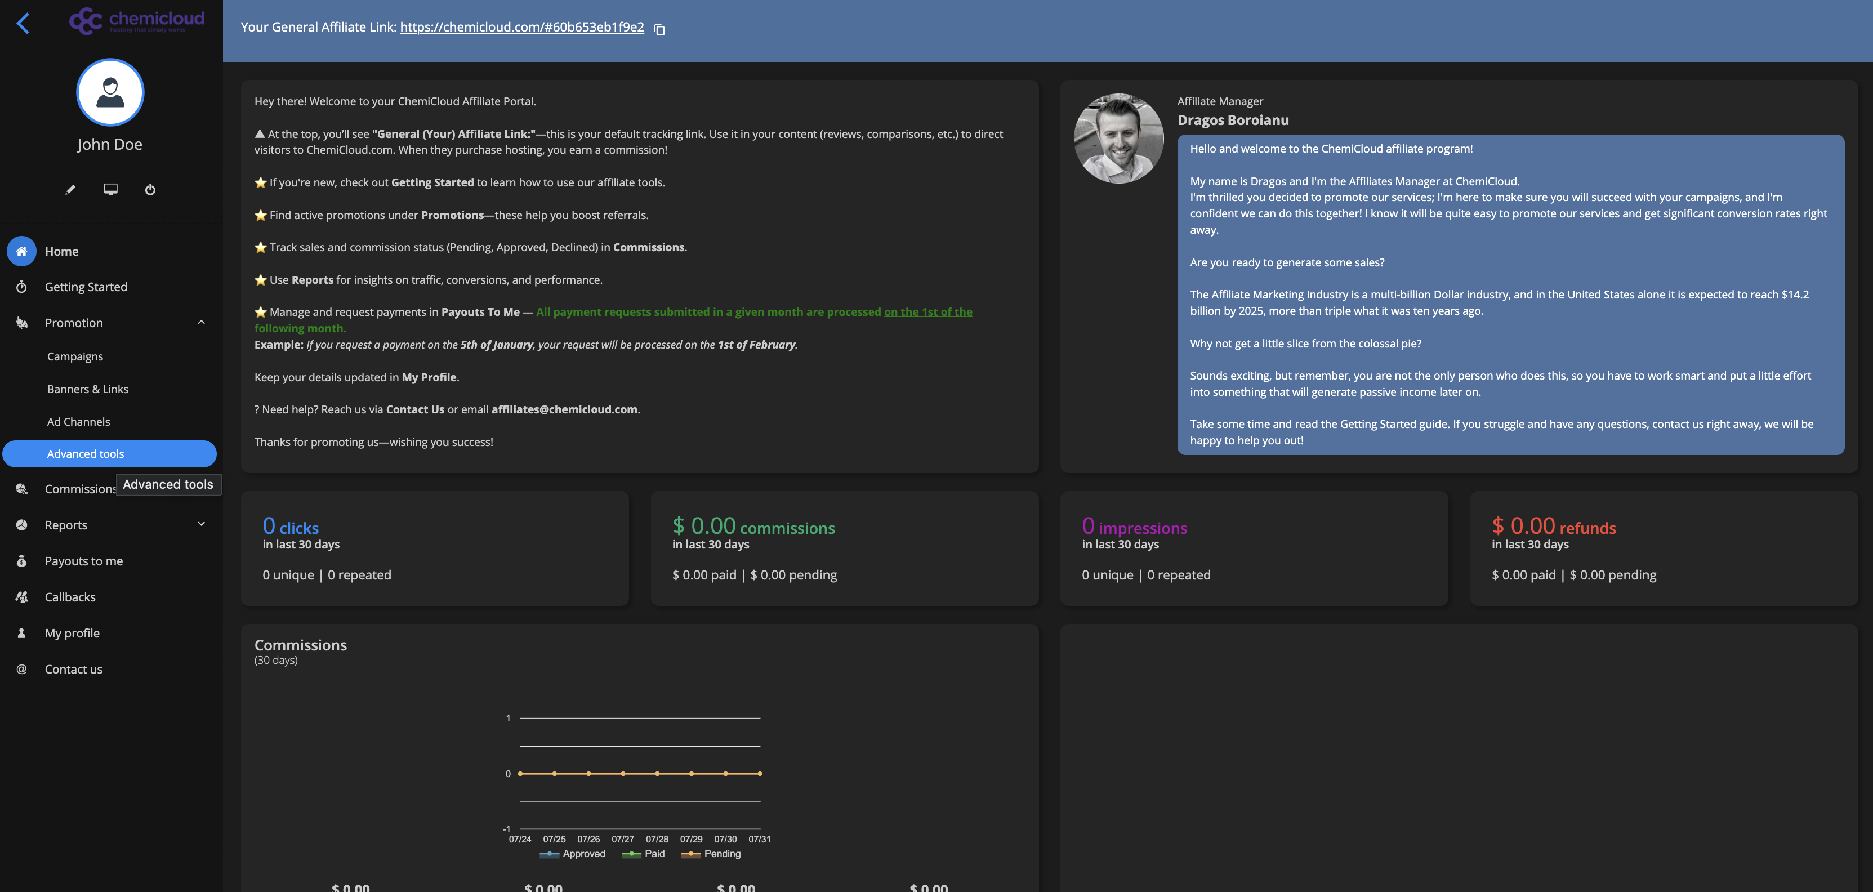This screenshot has height=892, width=1873.
Task: Click the Affiliate Manager label
Action: tap(1220, 101)
